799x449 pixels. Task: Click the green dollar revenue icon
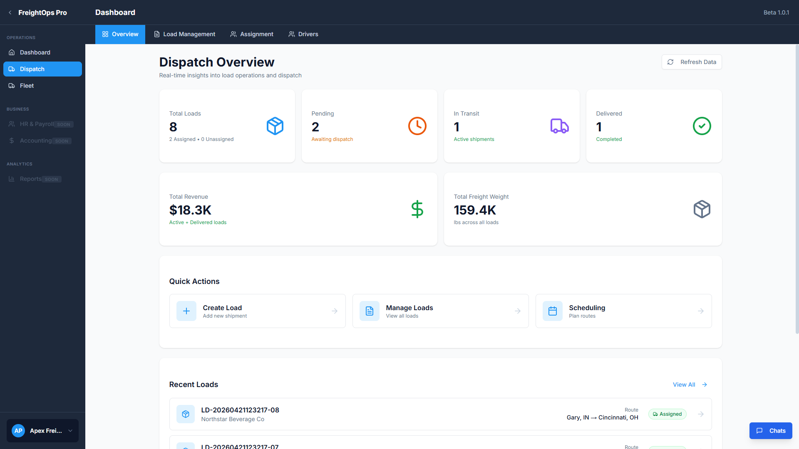(x=417, y=209)
